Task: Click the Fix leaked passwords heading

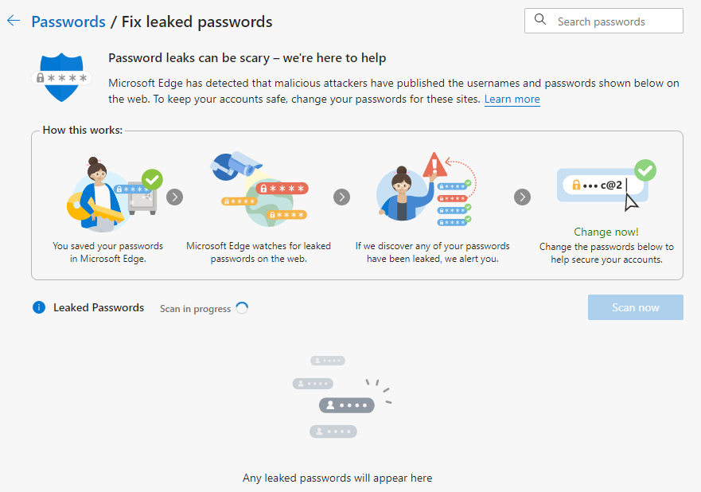Action: pos(197,21)
